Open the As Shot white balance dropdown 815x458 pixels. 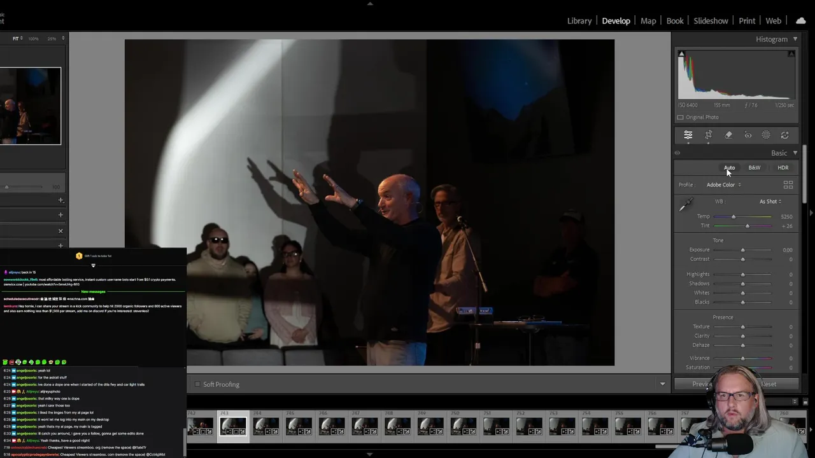tap(770, 201)
